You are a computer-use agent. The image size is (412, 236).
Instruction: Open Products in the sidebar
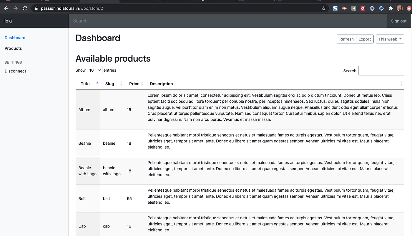[x=13, y=48]
